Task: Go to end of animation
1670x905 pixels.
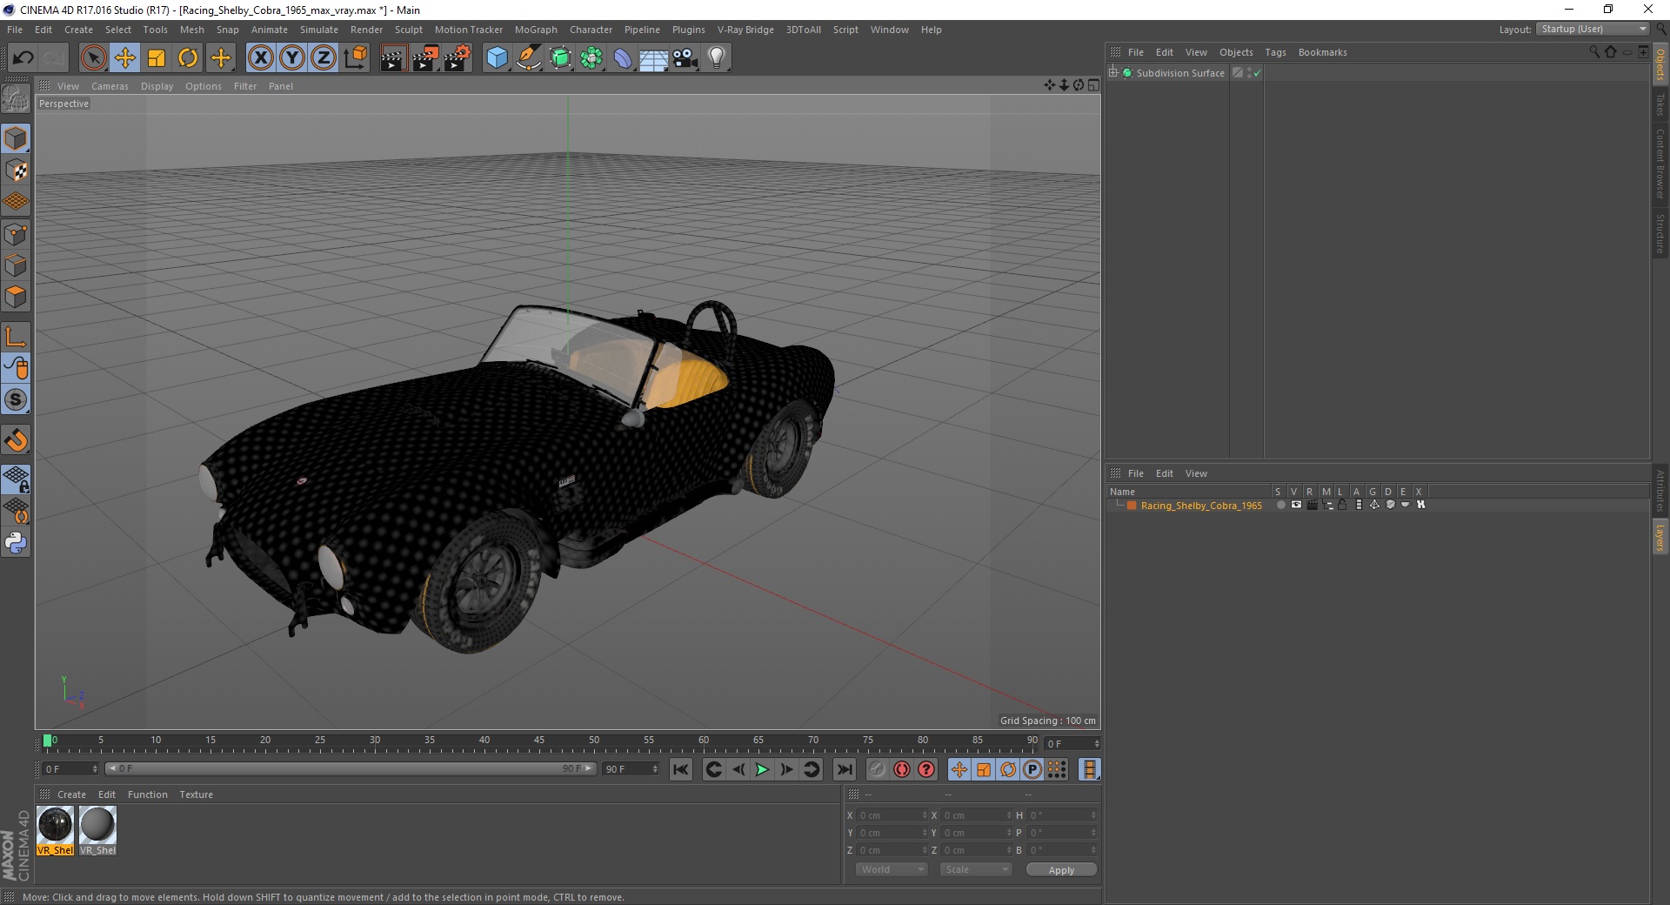Action: coord(844,769)
